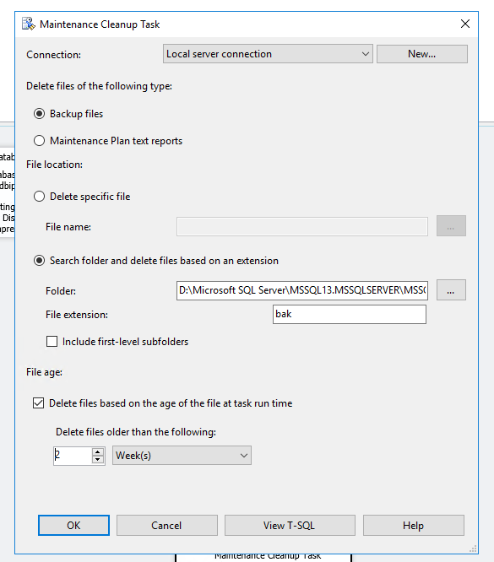Click the 'File extension:' label
This screenshot has width=494, height=562.
coord(77,315)
